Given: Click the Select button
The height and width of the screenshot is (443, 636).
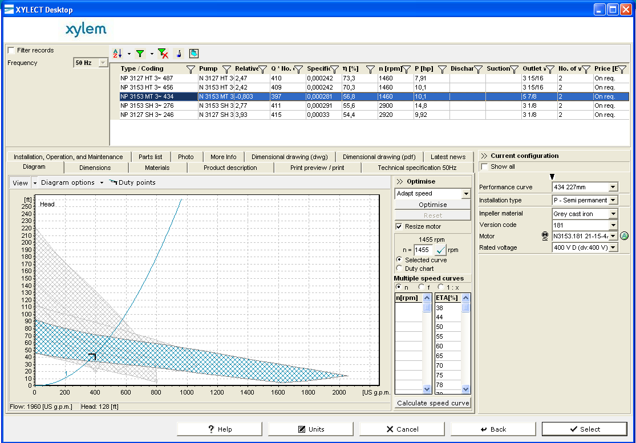Looking at the screenshot, I should pyautogui.click(x=585, y=429).
